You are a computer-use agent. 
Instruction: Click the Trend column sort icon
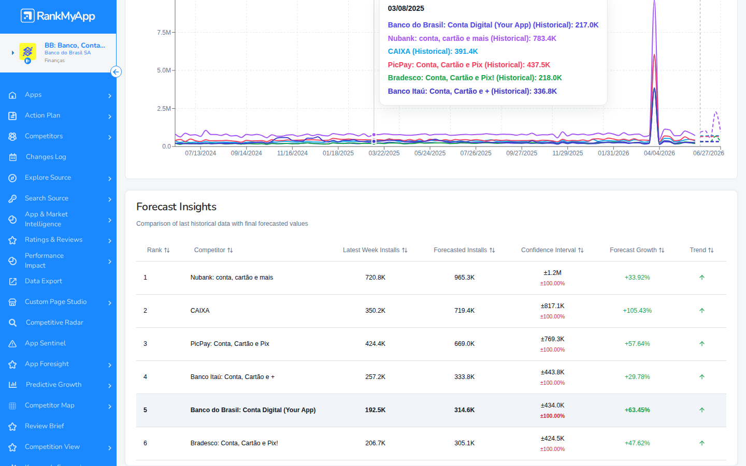(x=711, y=250)
